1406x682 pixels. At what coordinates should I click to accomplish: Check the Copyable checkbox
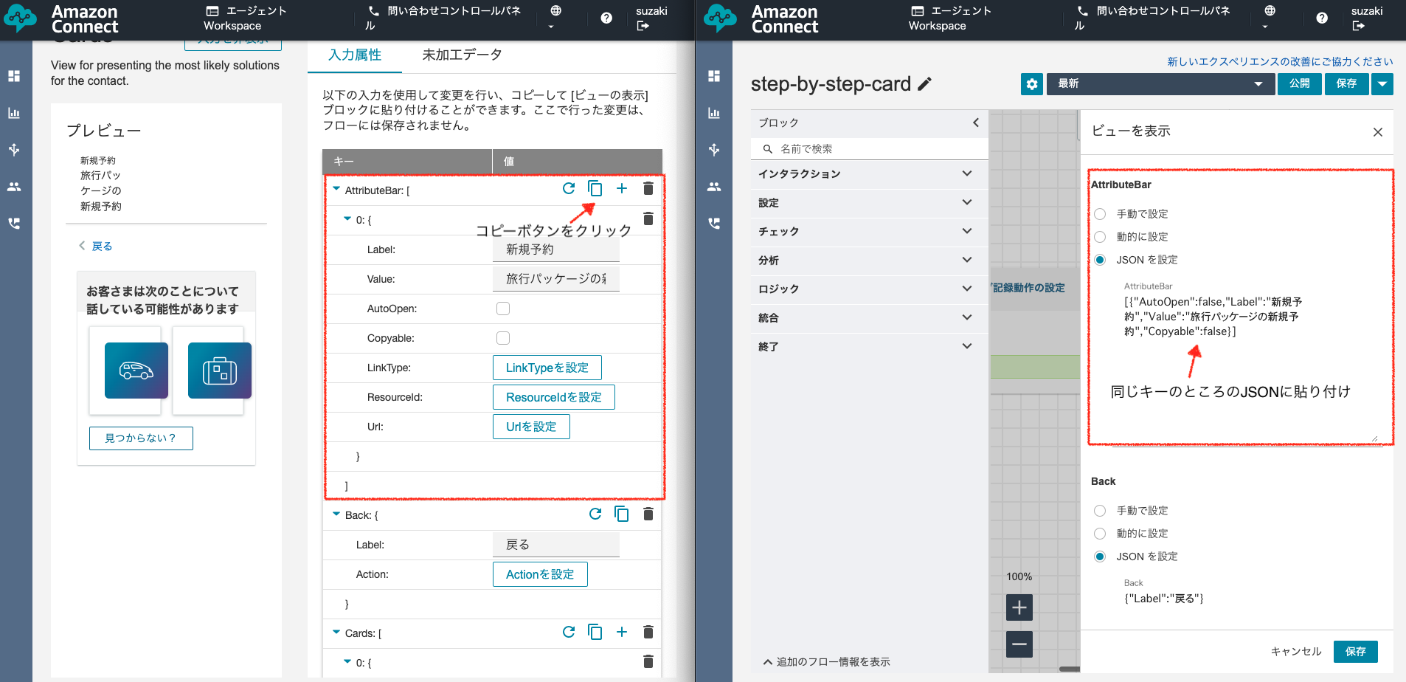click(x=503, y=337)
